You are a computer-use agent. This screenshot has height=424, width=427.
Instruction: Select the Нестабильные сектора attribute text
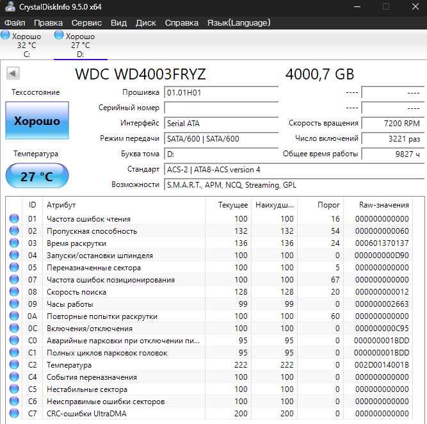click(x=87, y=389)
